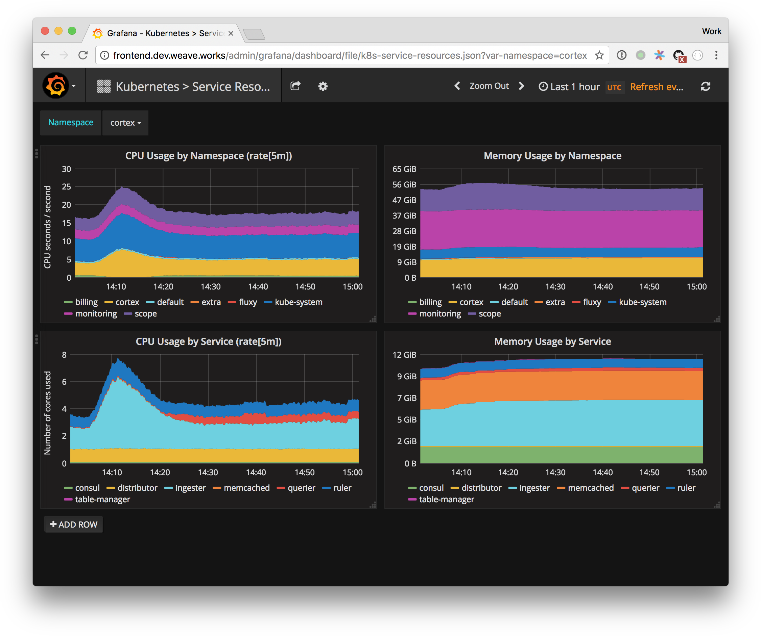Click the ADD ROW button
The height and width of the screenshot is (636, 761).
[x=74, y=525]
